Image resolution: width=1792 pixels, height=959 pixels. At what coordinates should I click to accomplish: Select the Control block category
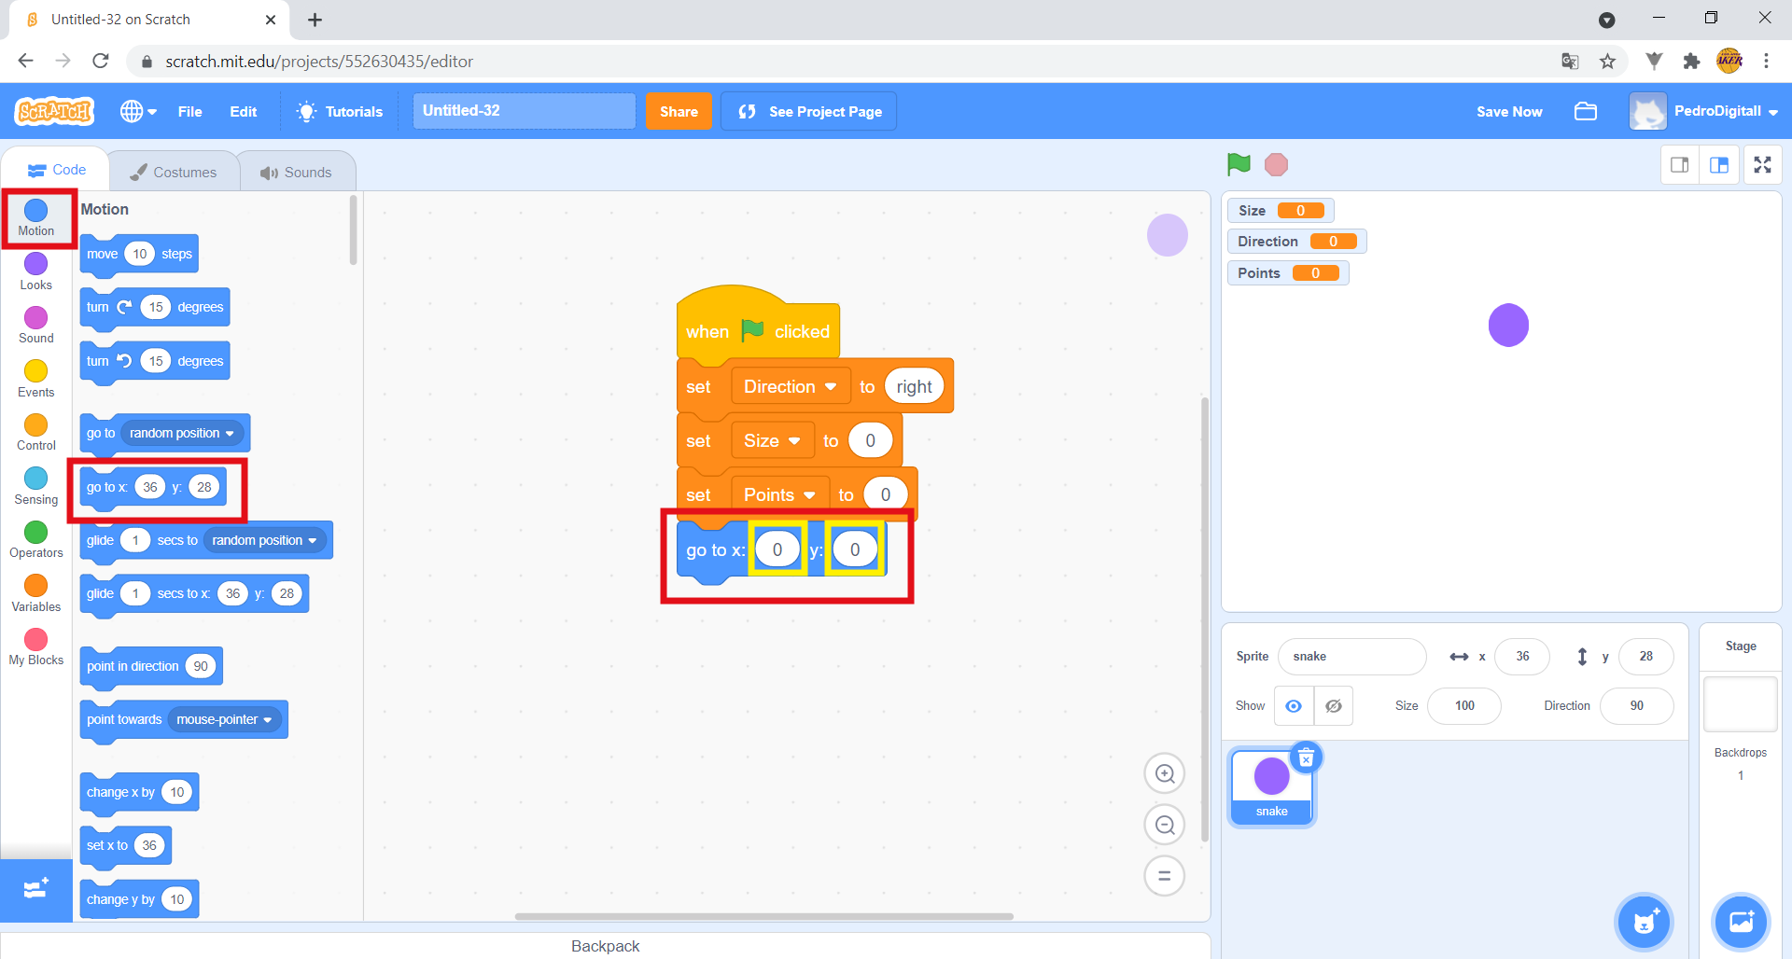[35, 432]
